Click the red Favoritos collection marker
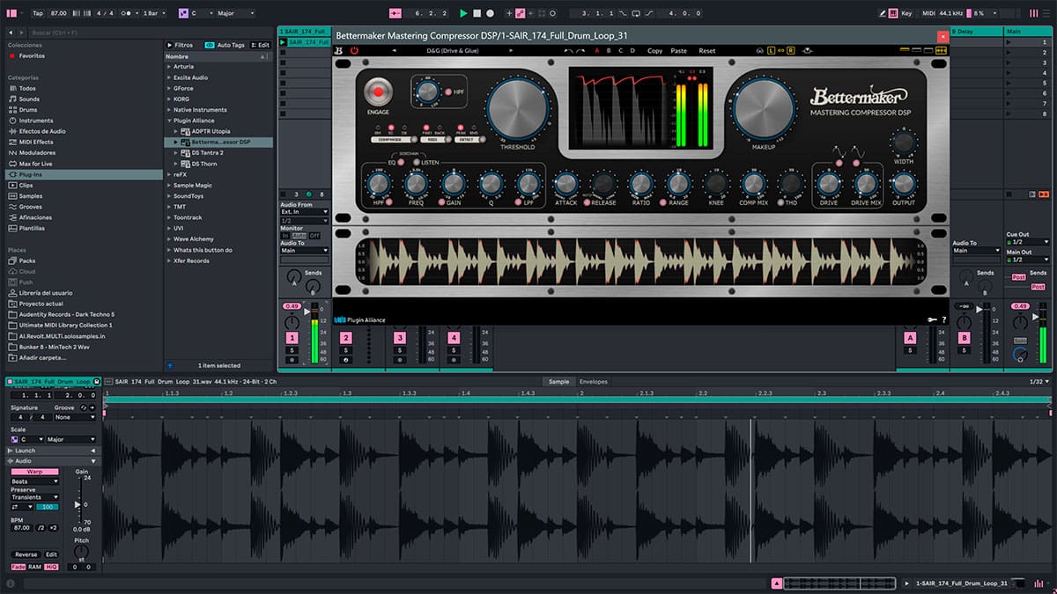1057x594 pixels. click(x=11, y=55)
